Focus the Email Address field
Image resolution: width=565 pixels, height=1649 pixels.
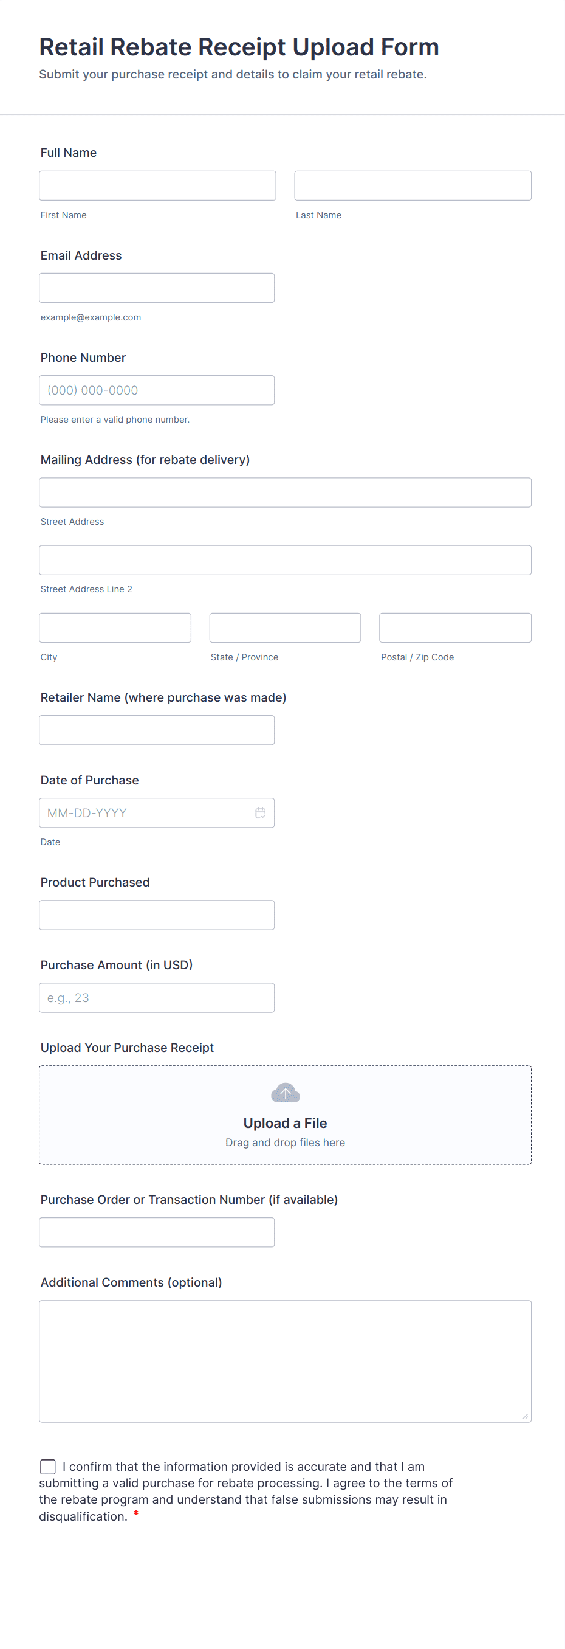tap(157, 288)
